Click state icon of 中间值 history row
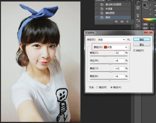Screen dimensions: 156x123 click(102, 9)
